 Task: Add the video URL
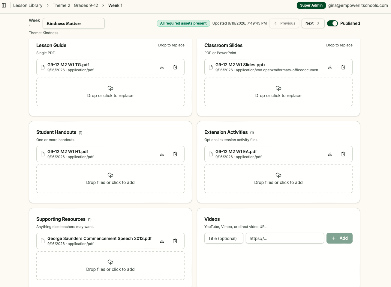pos(339,238)
